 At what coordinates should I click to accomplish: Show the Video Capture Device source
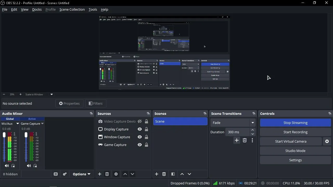click(x=140, y=121)
